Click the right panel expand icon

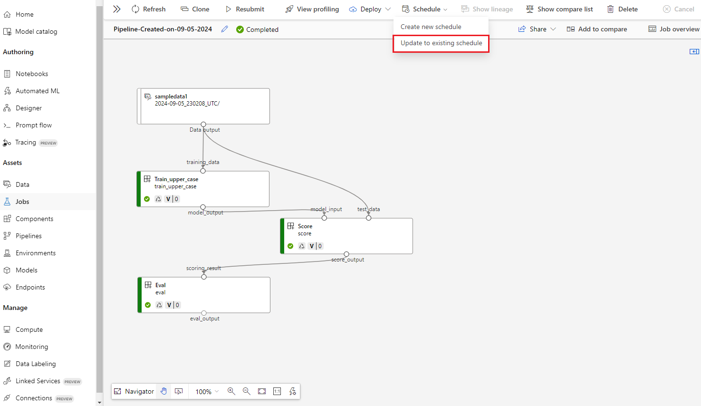pyautogui.click(x=694, y=51)
